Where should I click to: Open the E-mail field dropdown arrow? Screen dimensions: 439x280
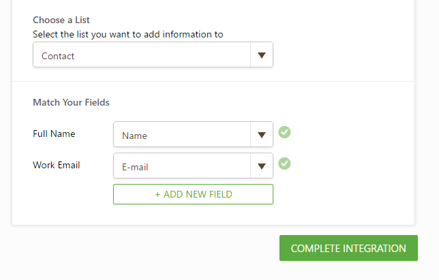[262, 166]
